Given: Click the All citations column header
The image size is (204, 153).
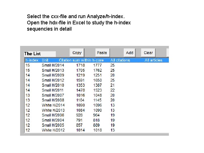Looking at the screenshot, I should 120,60.
